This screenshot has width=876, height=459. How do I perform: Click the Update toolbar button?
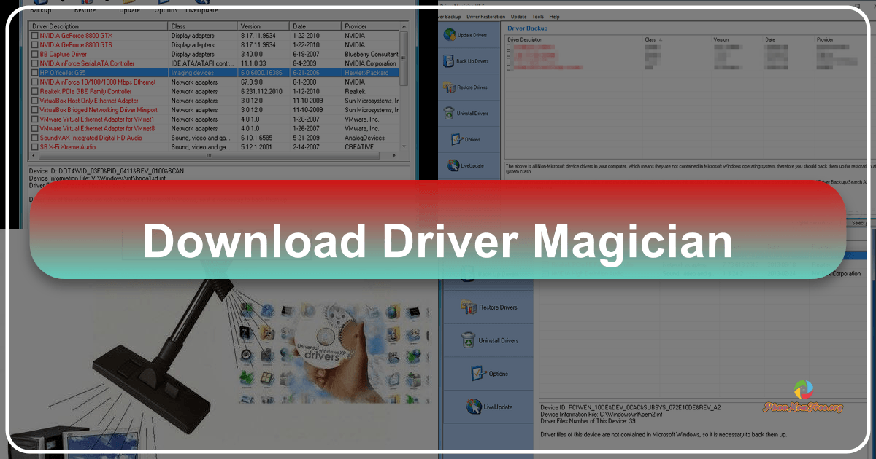129,4
